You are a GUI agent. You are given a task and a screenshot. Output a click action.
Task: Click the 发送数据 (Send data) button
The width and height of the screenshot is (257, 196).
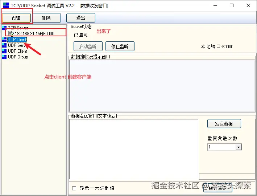(x=224, y=124)
